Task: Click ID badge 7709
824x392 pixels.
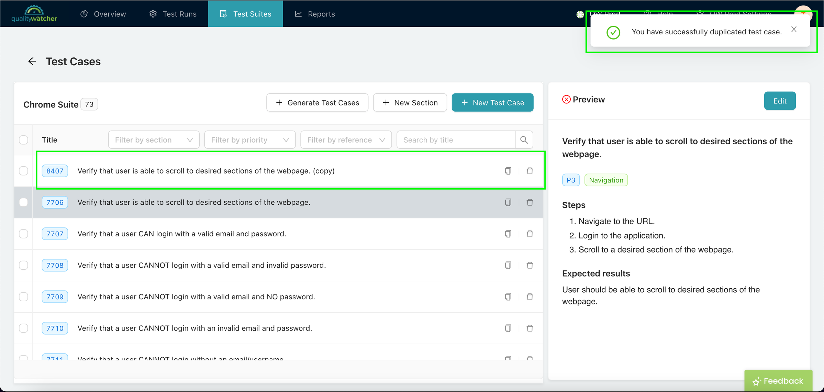Action: [x=55, y=297]
